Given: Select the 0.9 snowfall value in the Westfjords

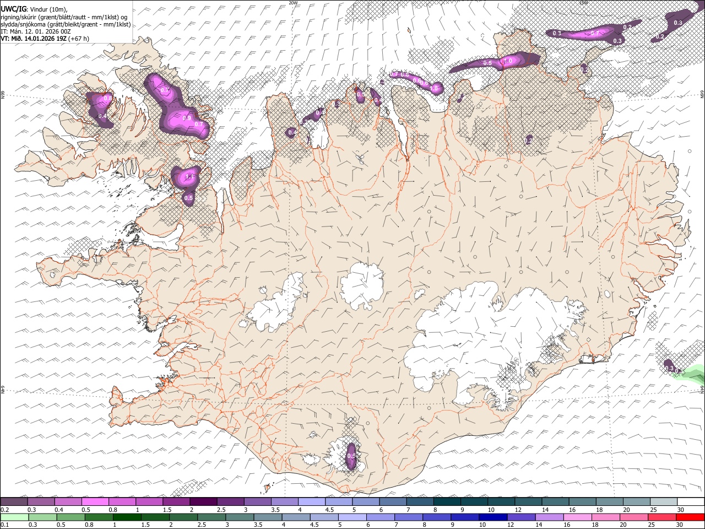Looking at the screenshot, I should click(x=186, y=118).
